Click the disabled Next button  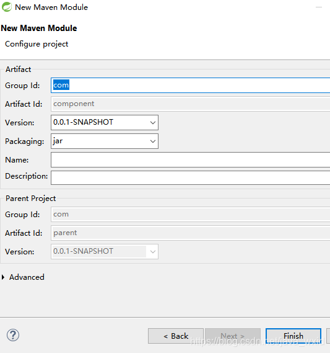click(x=233, y=336)
